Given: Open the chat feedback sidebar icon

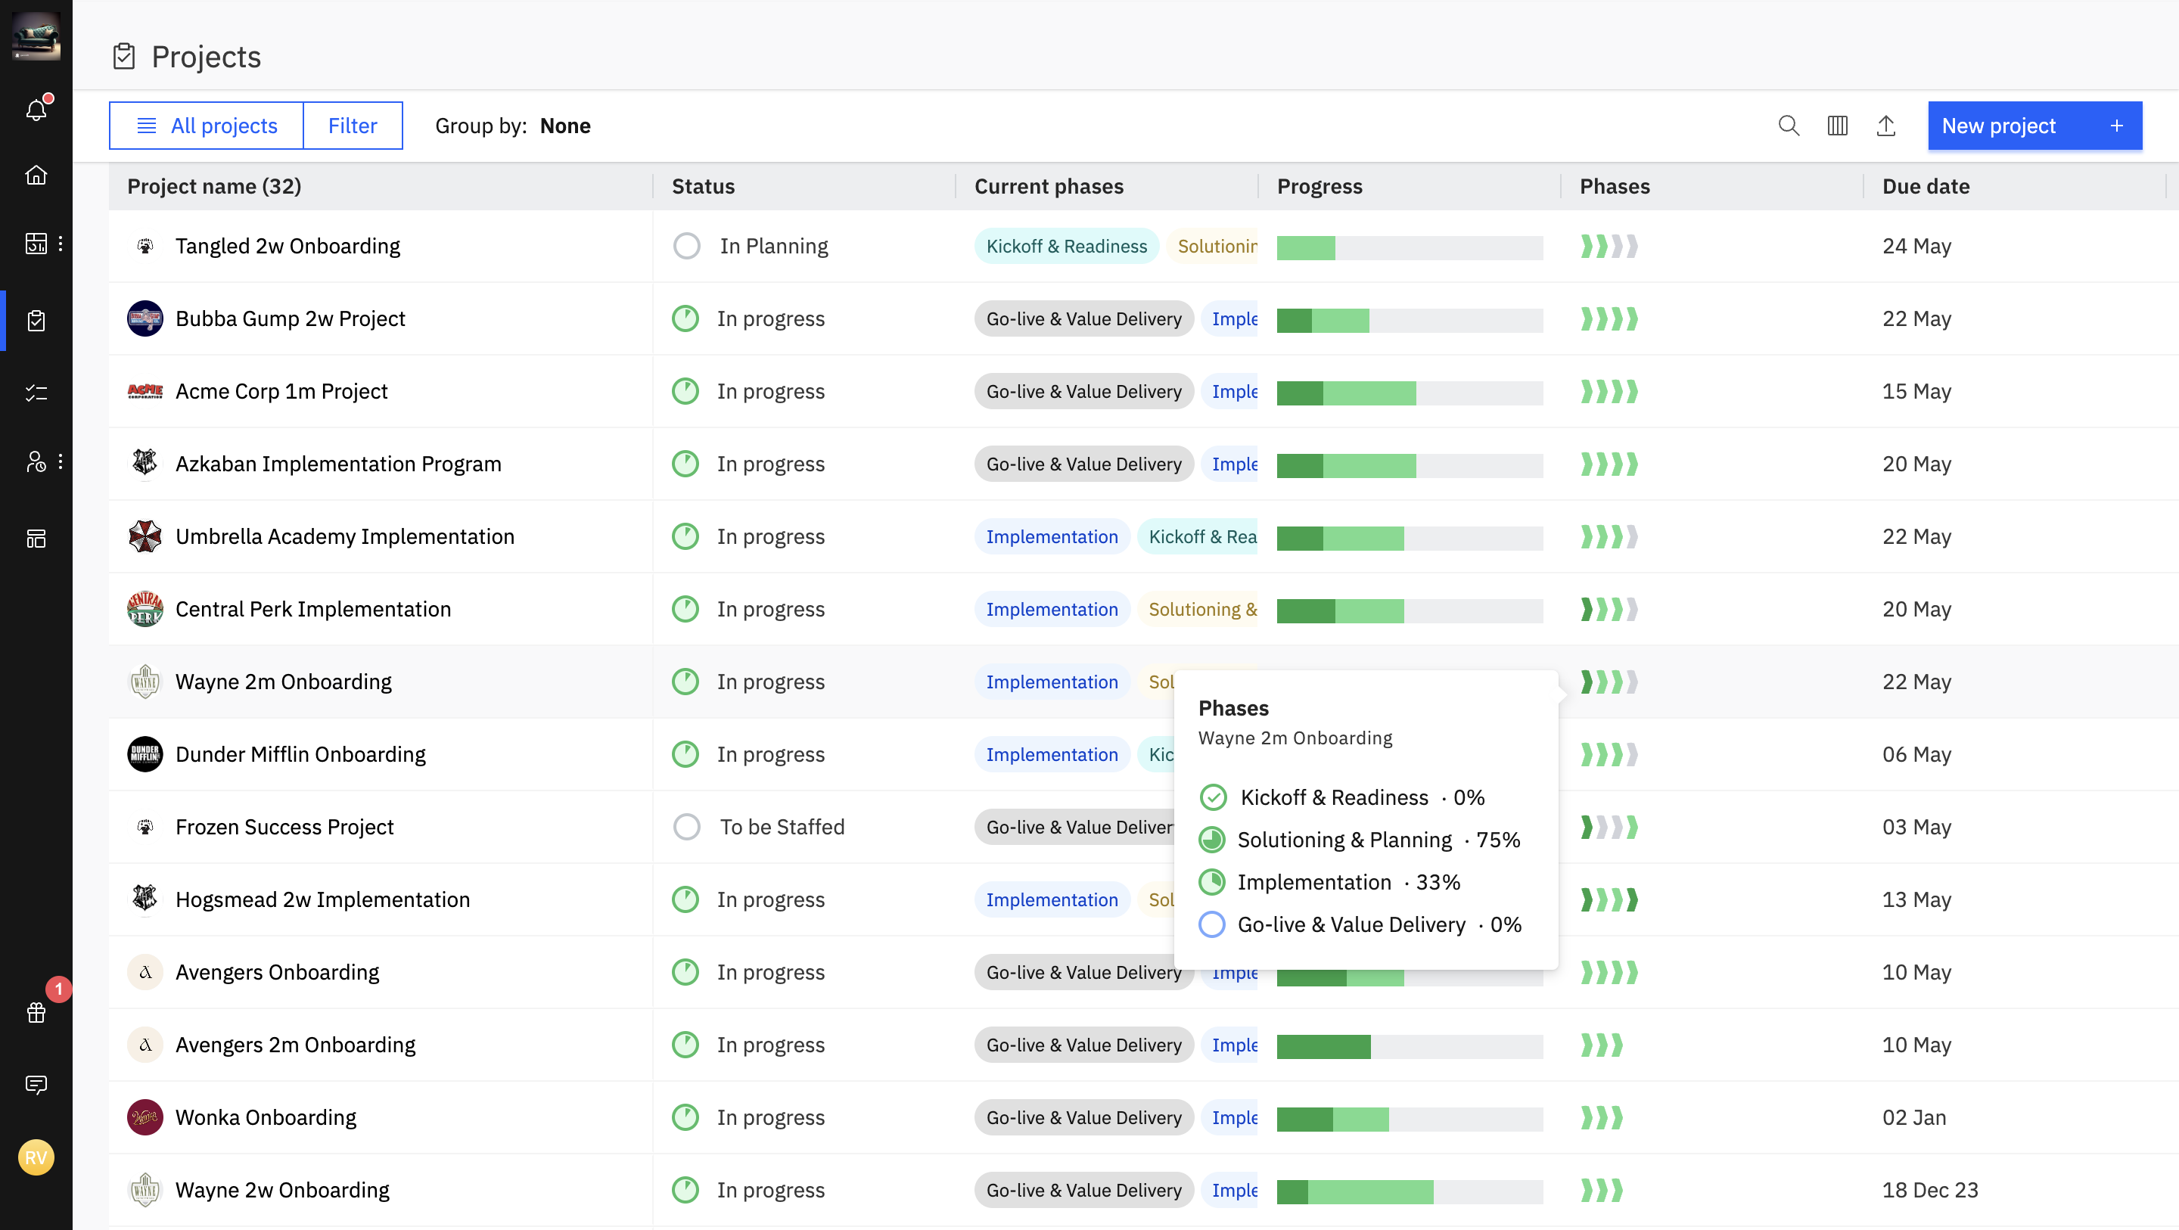Looking at the screenshot, I should [x=36, y=1085].
